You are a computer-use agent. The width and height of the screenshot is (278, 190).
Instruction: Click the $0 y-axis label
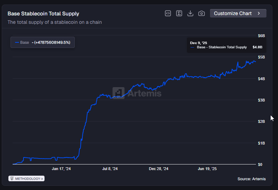pyautogui.click(x=260, y=164)
